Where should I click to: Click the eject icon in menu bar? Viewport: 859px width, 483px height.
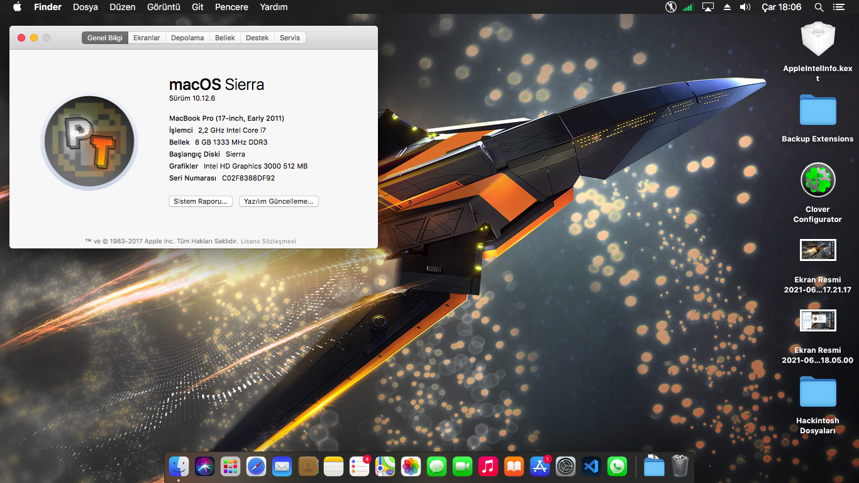[727, 7]
